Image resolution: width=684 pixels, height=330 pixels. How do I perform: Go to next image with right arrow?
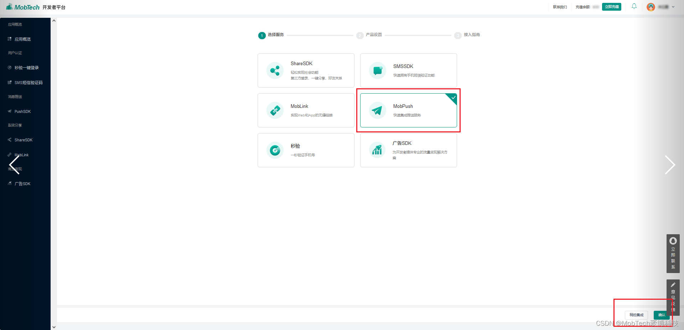tap(670, 165)
